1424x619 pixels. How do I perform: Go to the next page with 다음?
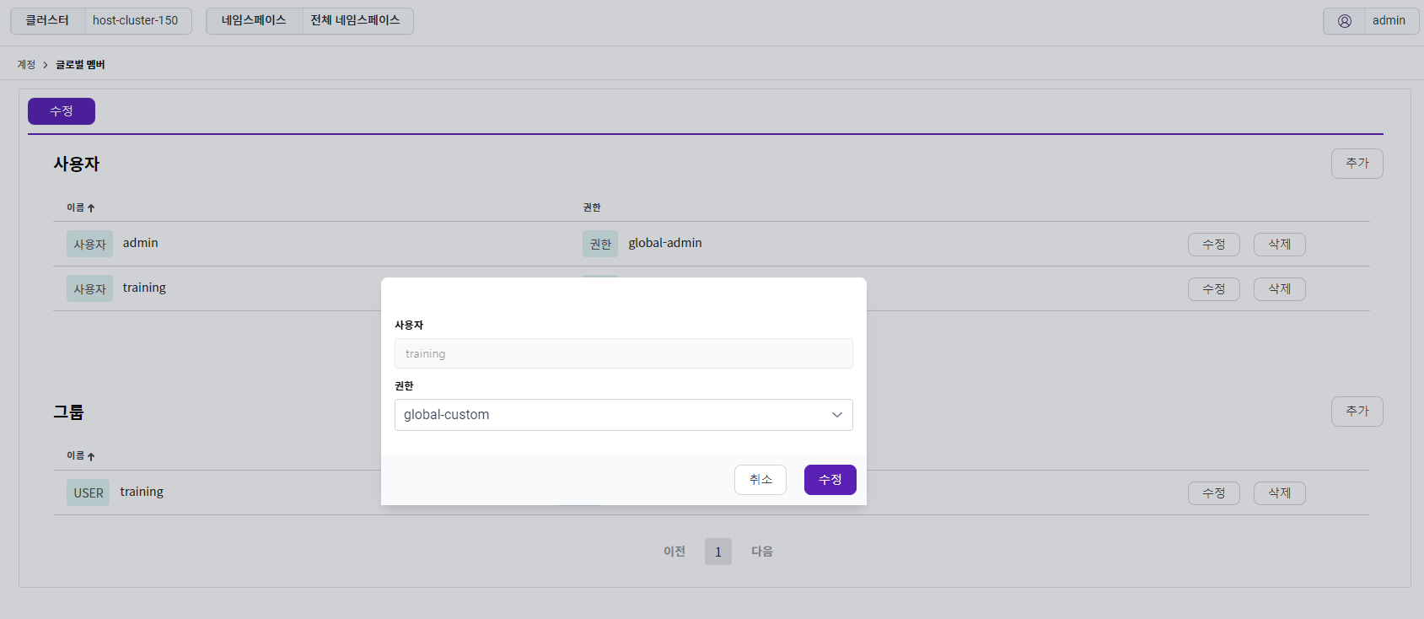click(x=762, y=552)
